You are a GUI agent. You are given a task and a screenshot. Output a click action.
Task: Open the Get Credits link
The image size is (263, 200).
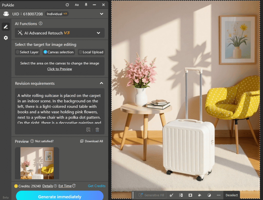[x=97, y=186]
